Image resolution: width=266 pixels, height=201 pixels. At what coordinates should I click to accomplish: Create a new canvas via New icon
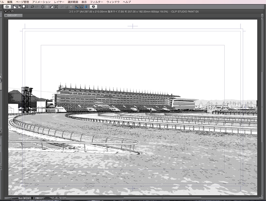click(14, 7)
